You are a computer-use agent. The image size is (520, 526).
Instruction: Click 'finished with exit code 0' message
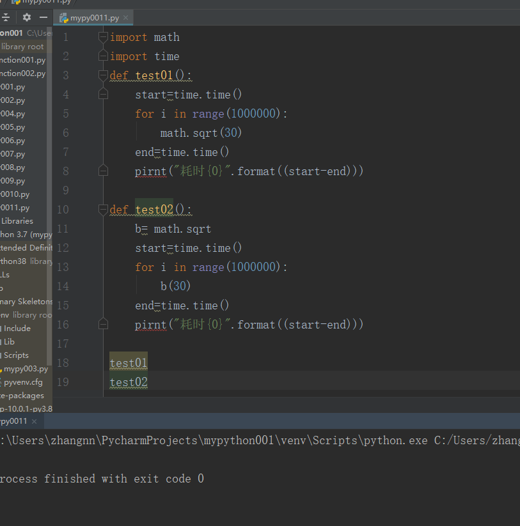(123, 478)
